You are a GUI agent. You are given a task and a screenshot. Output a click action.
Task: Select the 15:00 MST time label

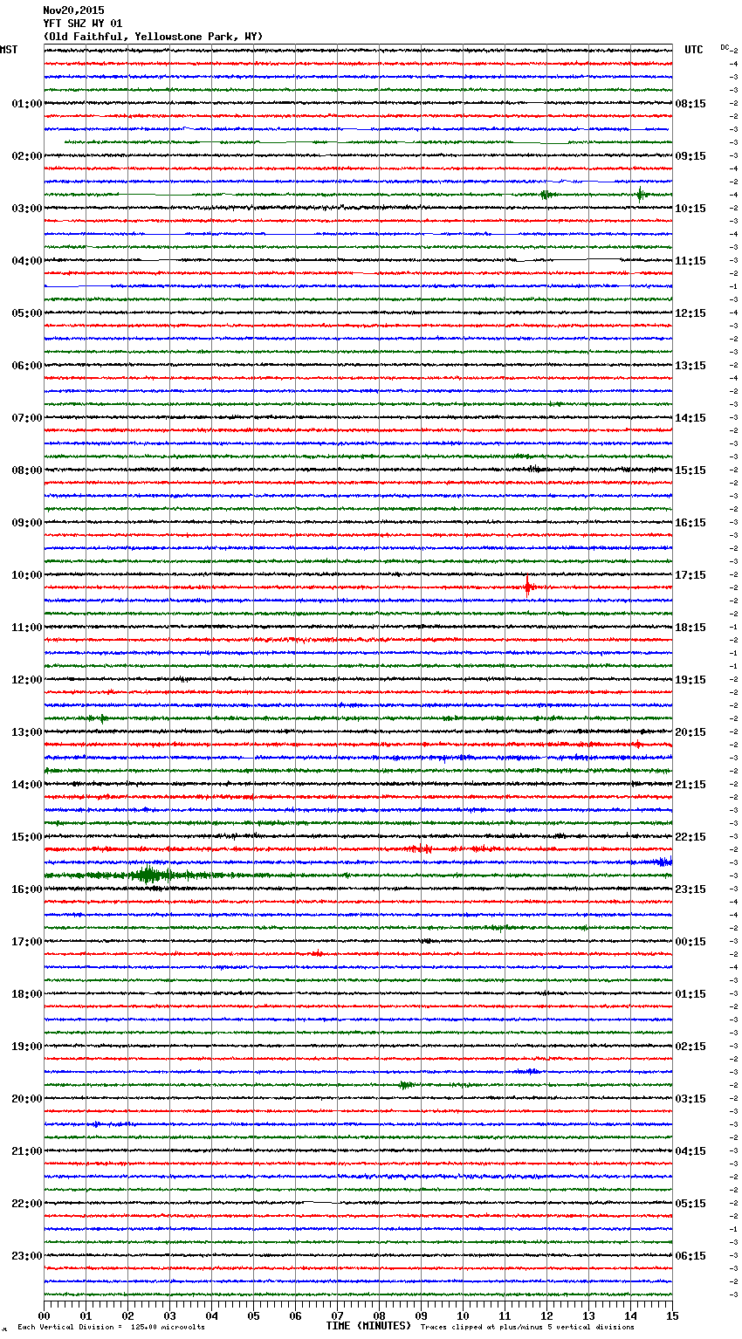[x=27, y=837]
